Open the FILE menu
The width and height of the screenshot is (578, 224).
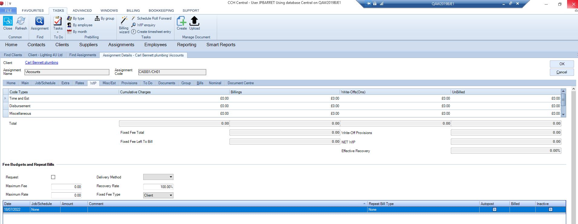8,11
